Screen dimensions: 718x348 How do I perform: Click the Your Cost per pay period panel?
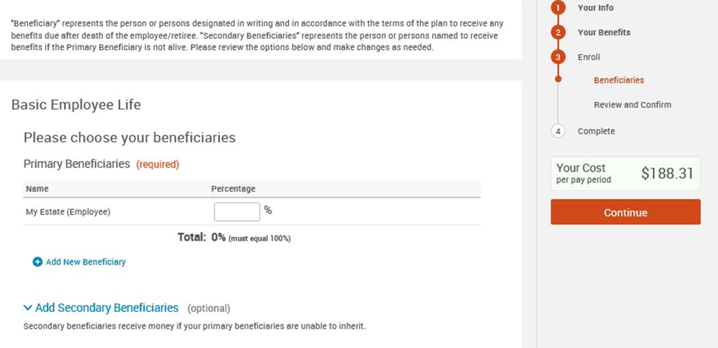[625, 174]
